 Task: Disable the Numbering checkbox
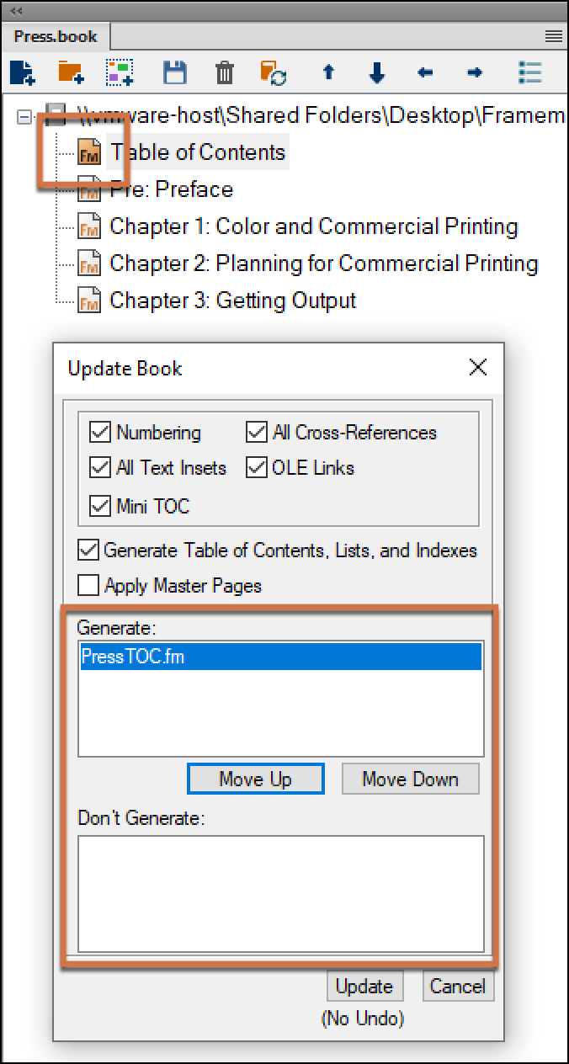pos(98,432)
